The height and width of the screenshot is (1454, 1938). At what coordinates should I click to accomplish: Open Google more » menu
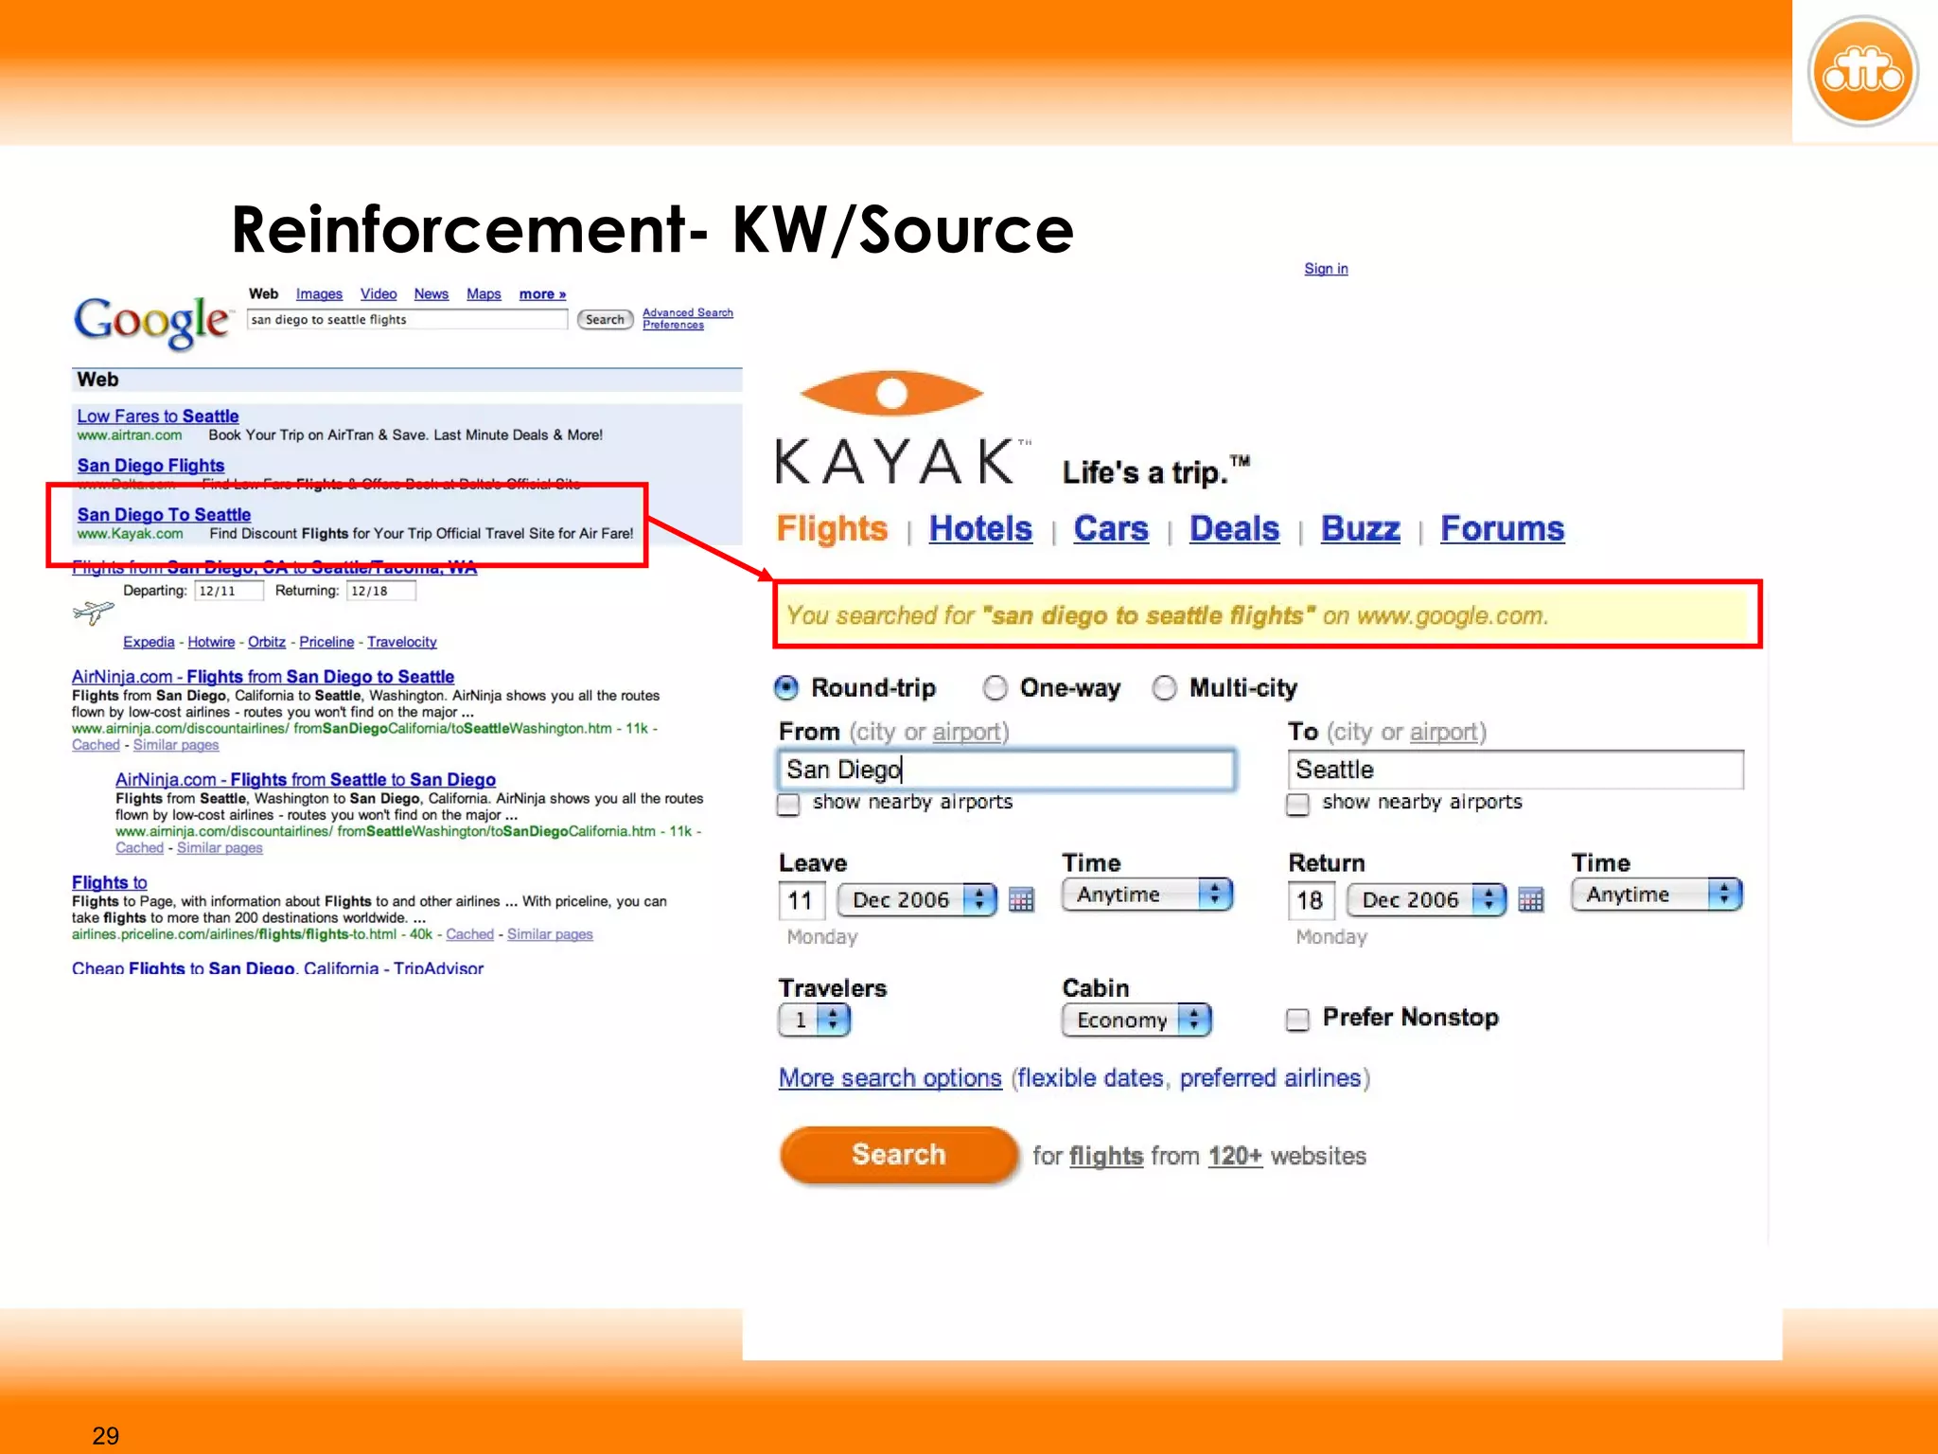[x=542, y=294]
